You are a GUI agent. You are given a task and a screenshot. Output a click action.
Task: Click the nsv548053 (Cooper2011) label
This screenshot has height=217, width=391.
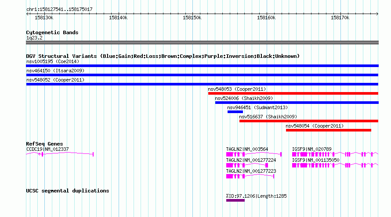point(237,89)
